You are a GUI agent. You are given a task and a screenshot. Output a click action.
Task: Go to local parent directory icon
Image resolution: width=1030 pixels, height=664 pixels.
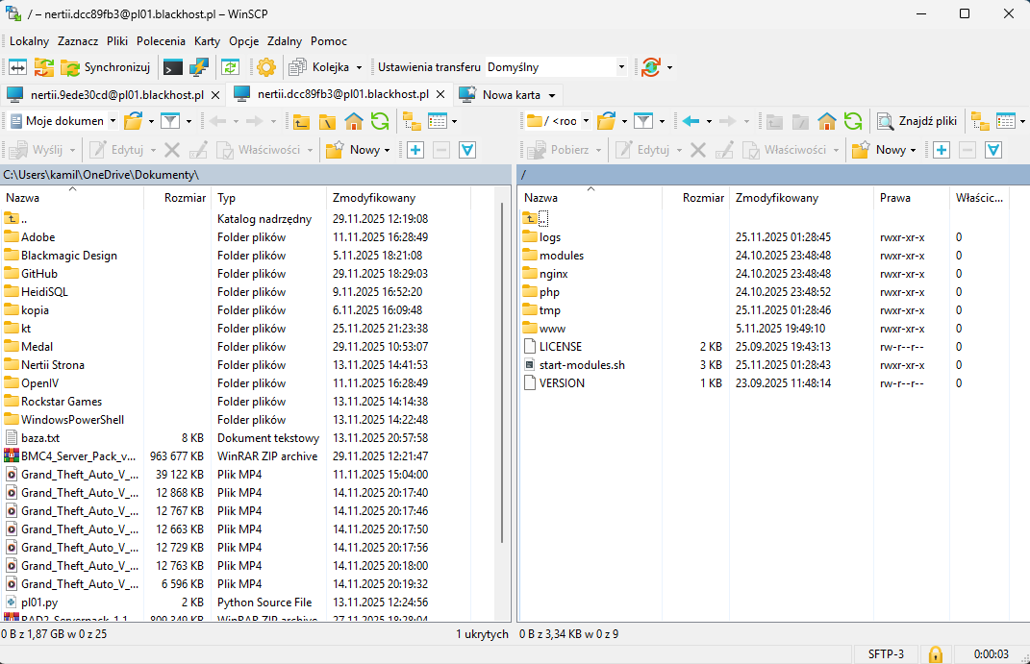coord(302,121)
